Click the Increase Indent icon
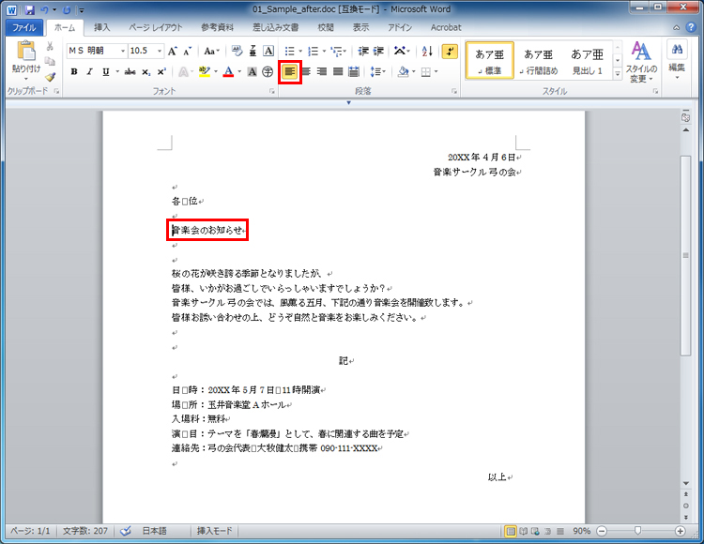Viewport: 704px width, 544px height. 378,52
